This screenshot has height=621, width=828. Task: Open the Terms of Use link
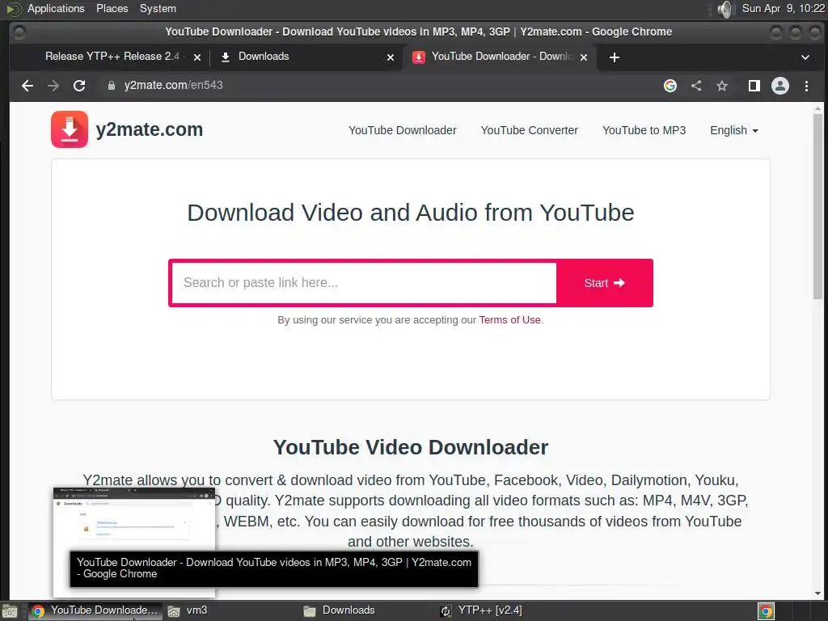tap(509, 320)
